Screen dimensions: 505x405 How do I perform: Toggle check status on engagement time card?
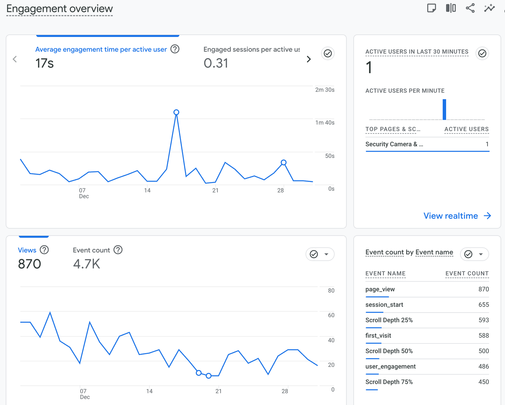[x=327, y=54]
